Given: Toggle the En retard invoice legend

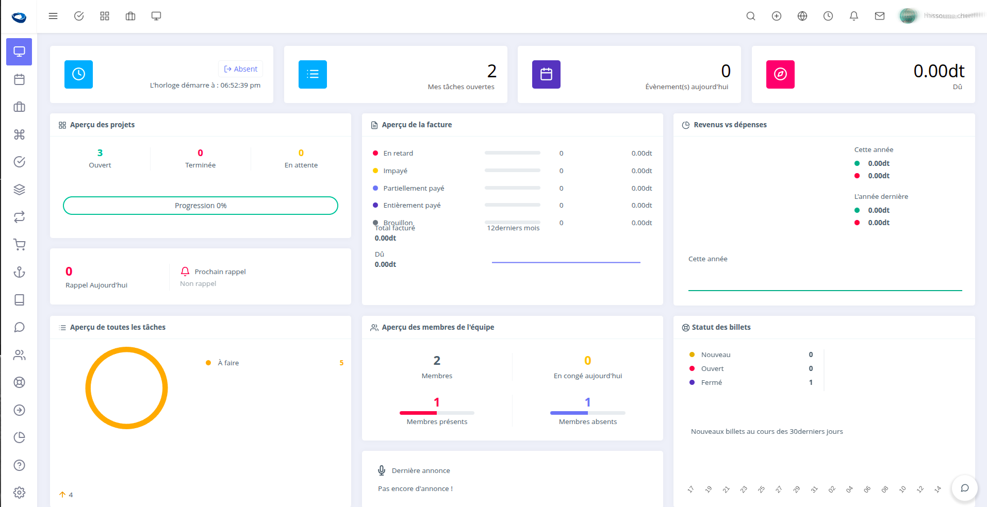Looking at the screenshot, I should pos(398,153).
